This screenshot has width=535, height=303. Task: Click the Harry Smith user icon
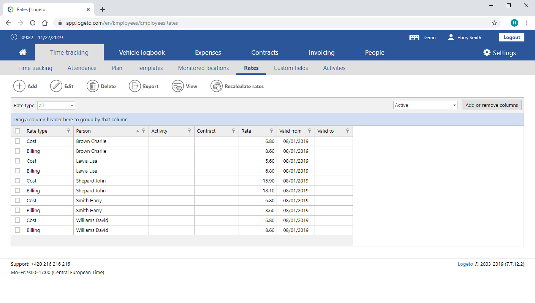(x=451, y=37)
